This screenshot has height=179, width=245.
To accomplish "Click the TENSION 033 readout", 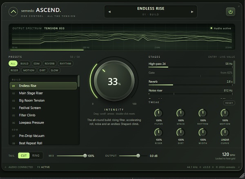I will [54, 28].
